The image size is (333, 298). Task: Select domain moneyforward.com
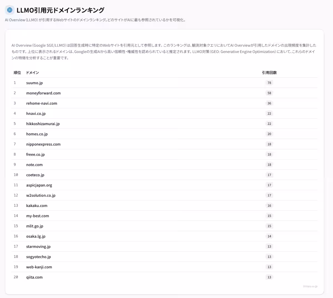[x=43, y=93]
